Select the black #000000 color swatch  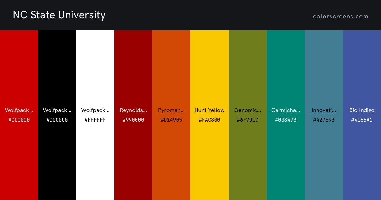[57, 115]
